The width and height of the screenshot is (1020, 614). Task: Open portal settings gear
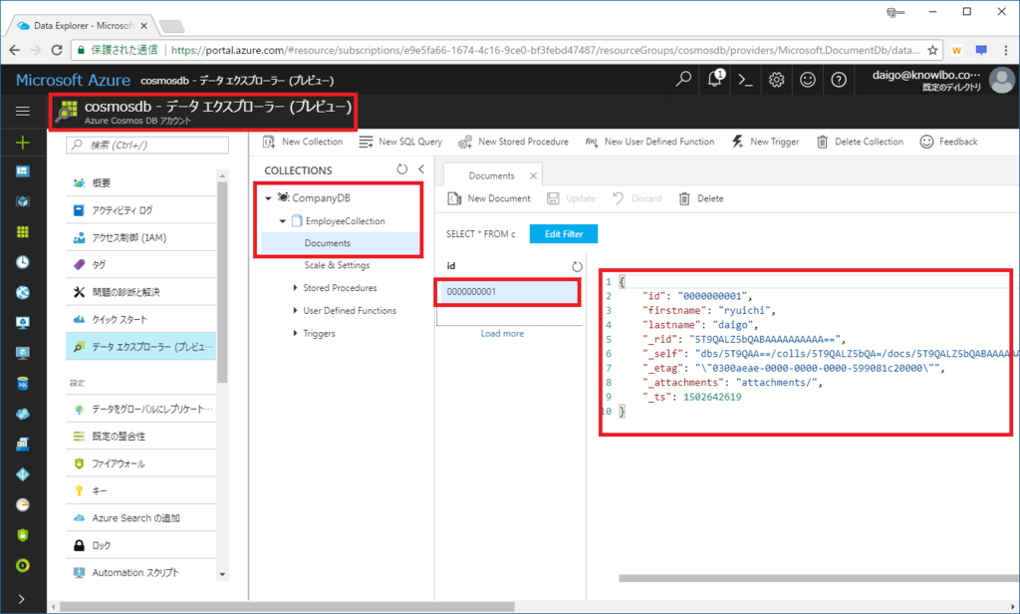point(776,80)
